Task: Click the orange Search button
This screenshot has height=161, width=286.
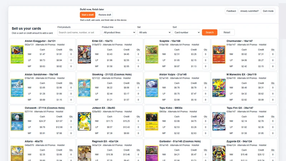Action: pos(209,32)
